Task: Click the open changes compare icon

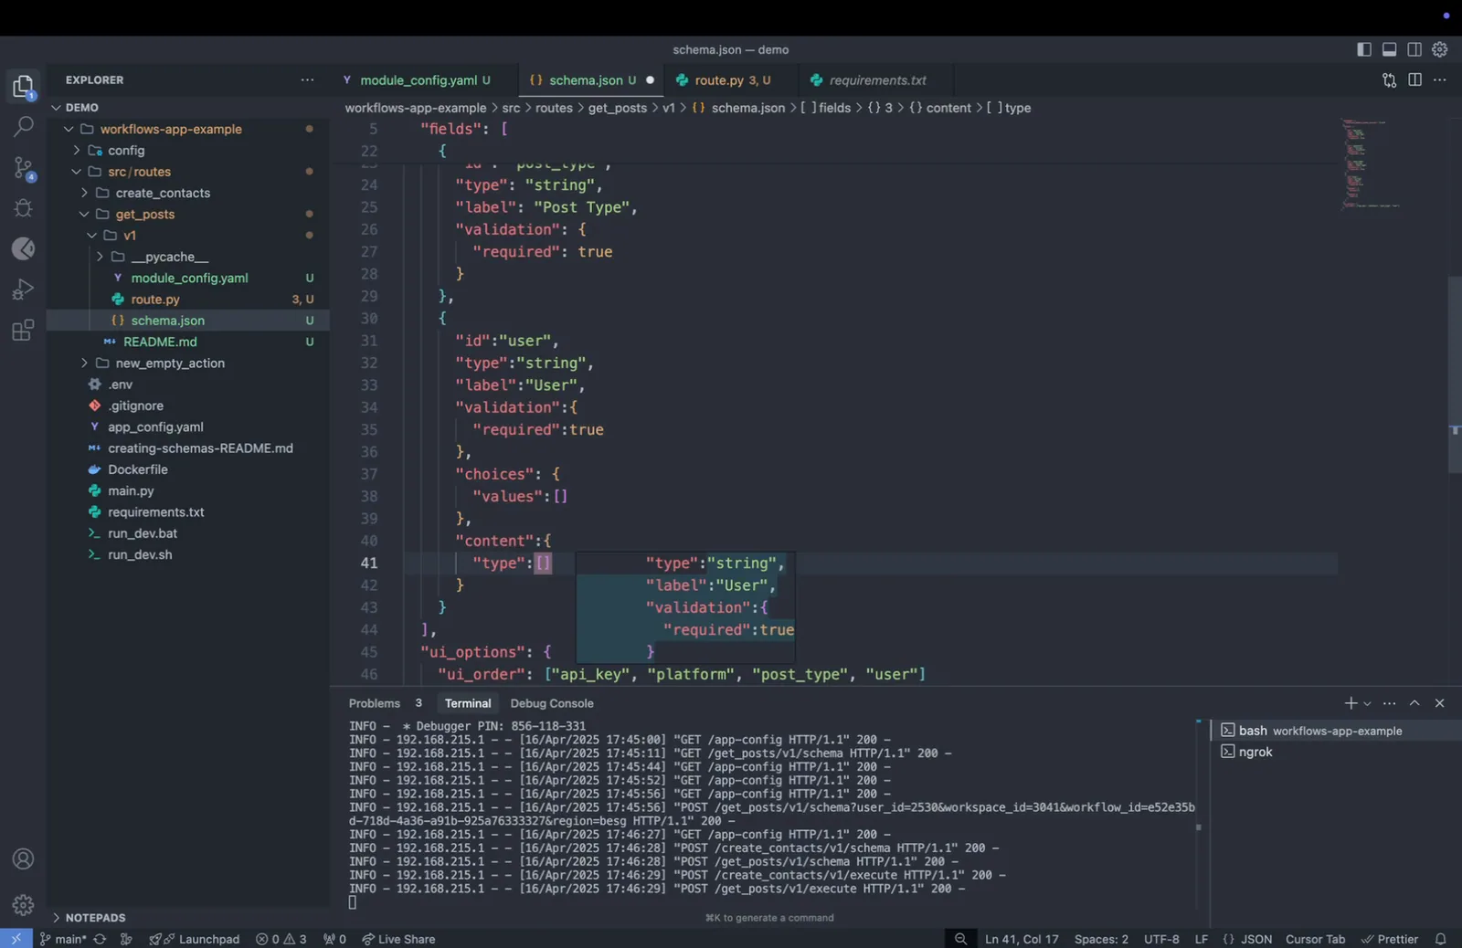Action: [x=1389, y=80]
